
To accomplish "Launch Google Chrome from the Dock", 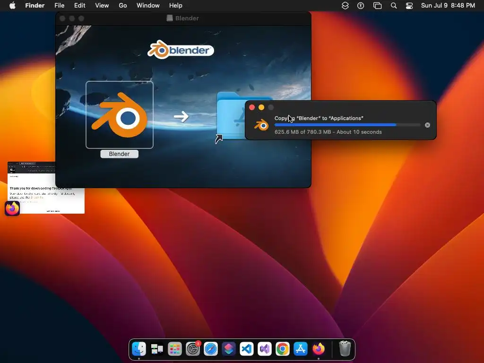I will [x=283, y=349].
